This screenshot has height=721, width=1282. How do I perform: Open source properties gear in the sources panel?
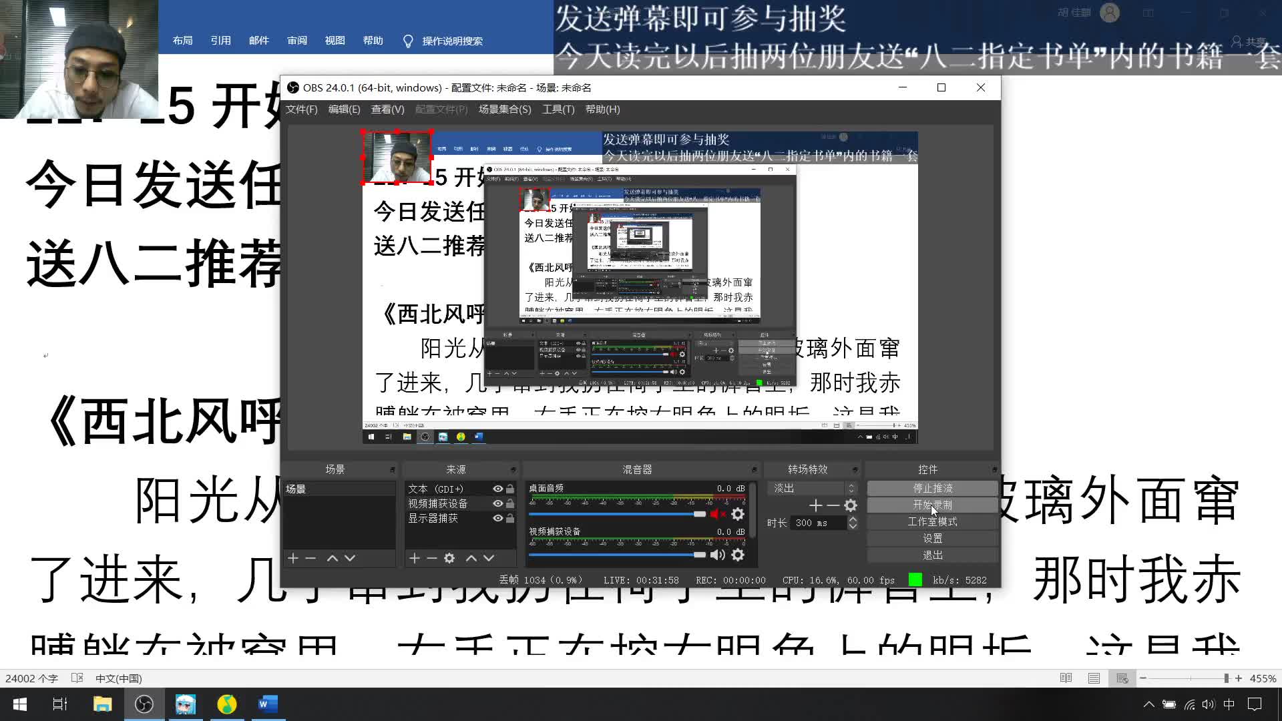coord(449,558)
